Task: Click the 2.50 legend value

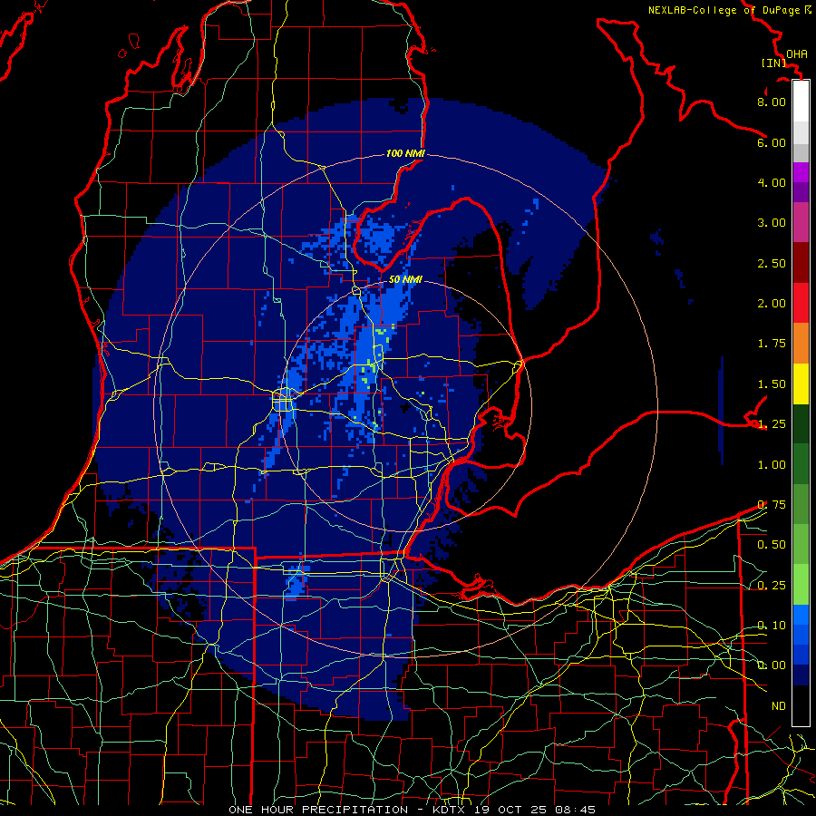Action: pos(772,263)
